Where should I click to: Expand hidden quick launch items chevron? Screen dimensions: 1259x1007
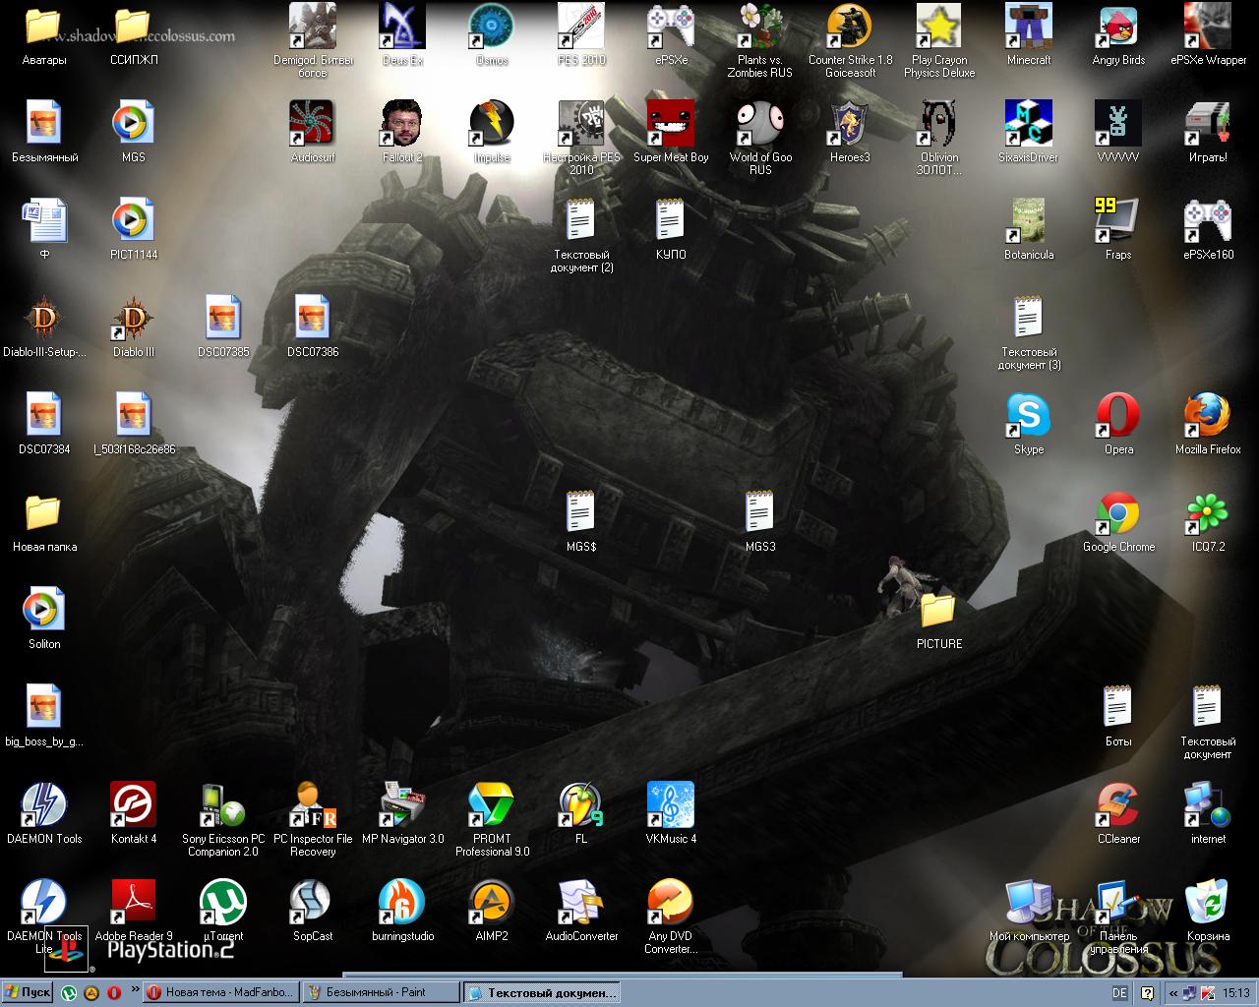coord(134,991)
